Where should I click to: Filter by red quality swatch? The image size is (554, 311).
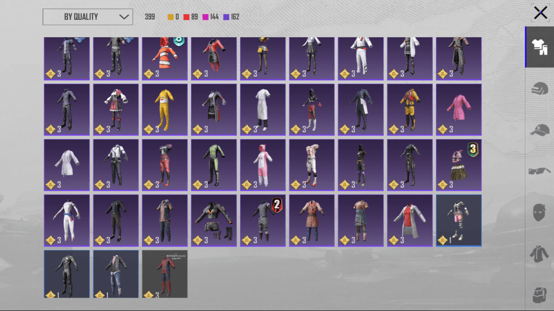pos(186,17)
